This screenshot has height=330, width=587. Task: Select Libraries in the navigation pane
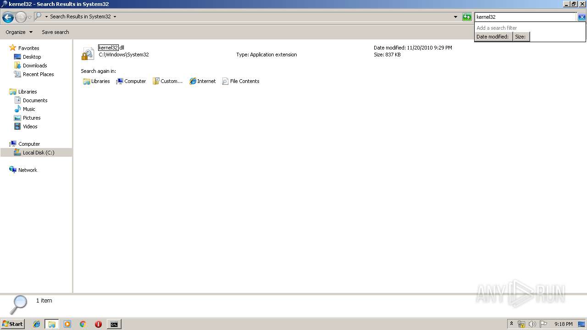[x=28, y=92]
